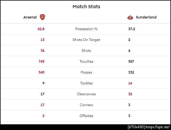Image resolution: width=171 pixels, height=130 pixels.
Task: Select the Touches stat label
Action: tap(86, 61)
